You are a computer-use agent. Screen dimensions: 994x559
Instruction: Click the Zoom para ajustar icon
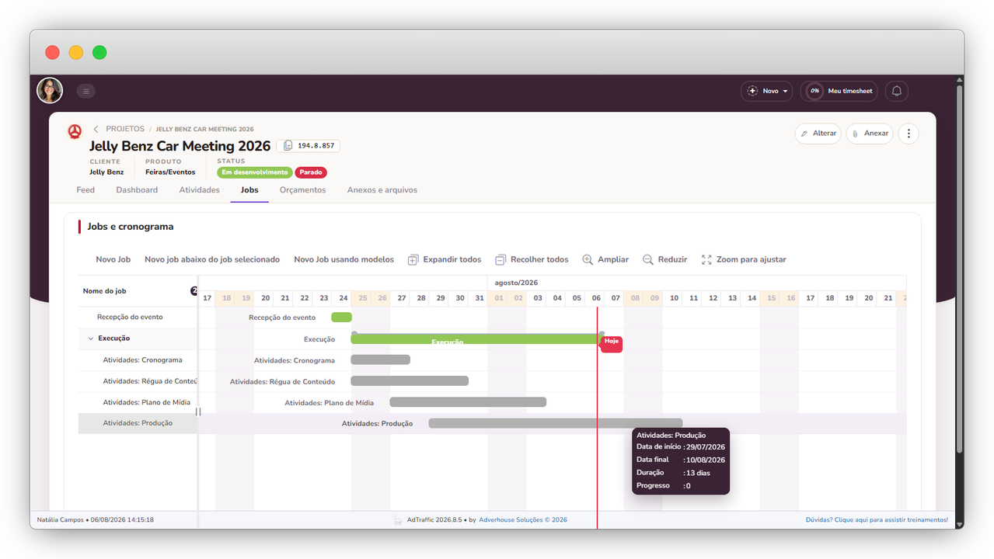(706, 260)
